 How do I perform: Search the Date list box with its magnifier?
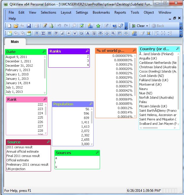point(44,51)
